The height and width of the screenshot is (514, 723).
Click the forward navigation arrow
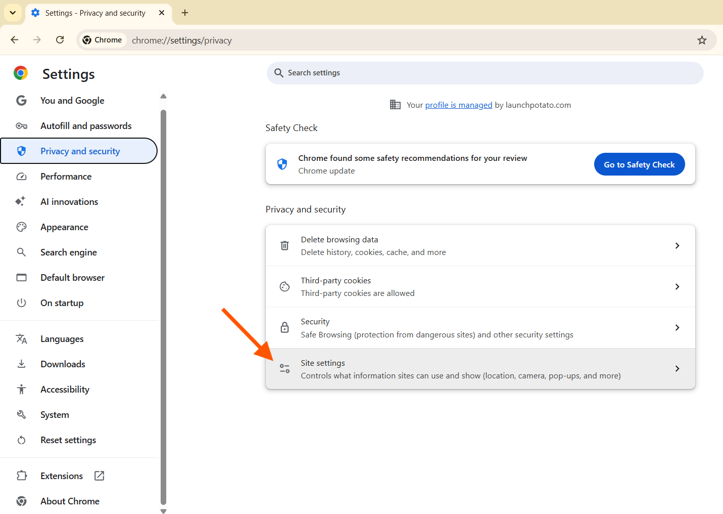(x=37, y=40)
